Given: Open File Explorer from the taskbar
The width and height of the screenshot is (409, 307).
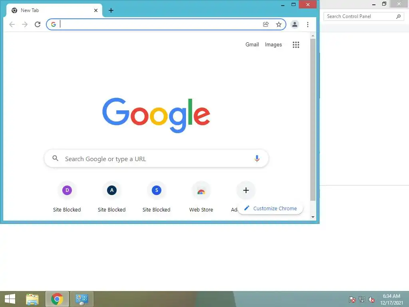Looking at the screenshot, I should (x=32, y=299).
